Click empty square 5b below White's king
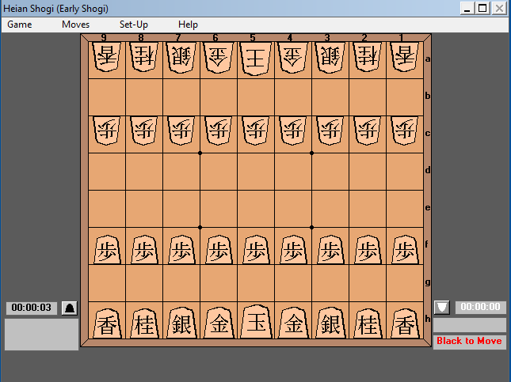The height and width of the screenshot is (382, 511). tap(256, 97)
